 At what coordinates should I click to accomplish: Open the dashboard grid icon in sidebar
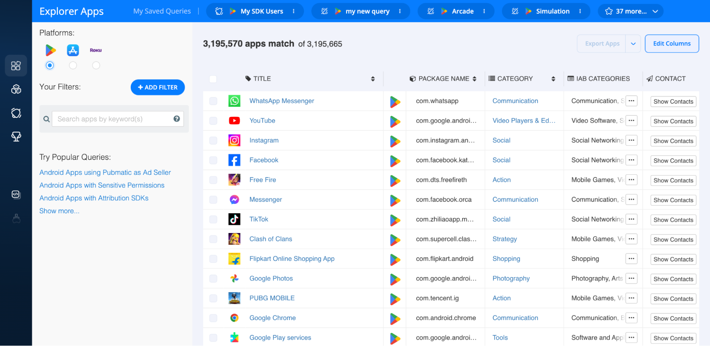[16, 66]
